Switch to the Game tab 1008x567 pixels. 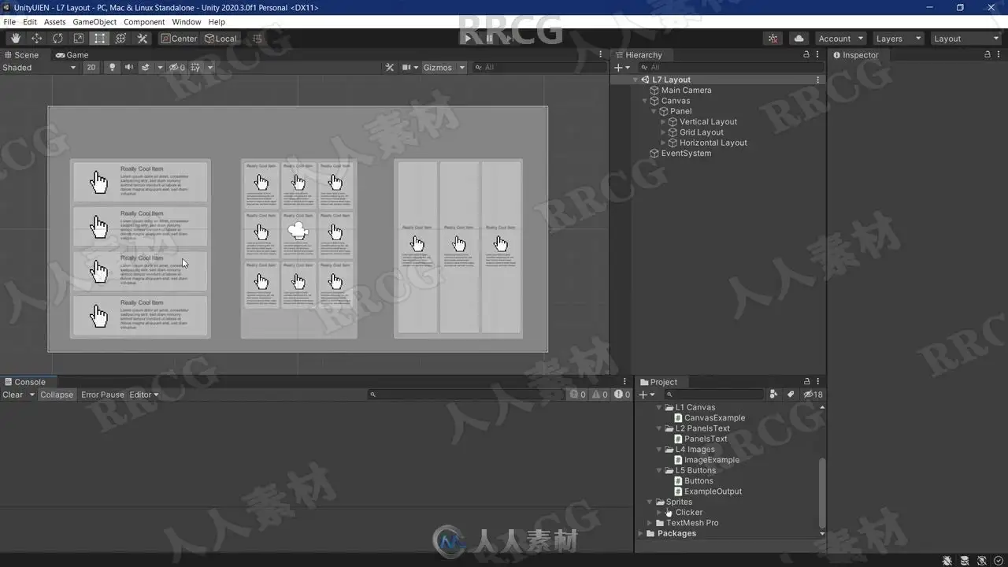click(x=72, y=55)
